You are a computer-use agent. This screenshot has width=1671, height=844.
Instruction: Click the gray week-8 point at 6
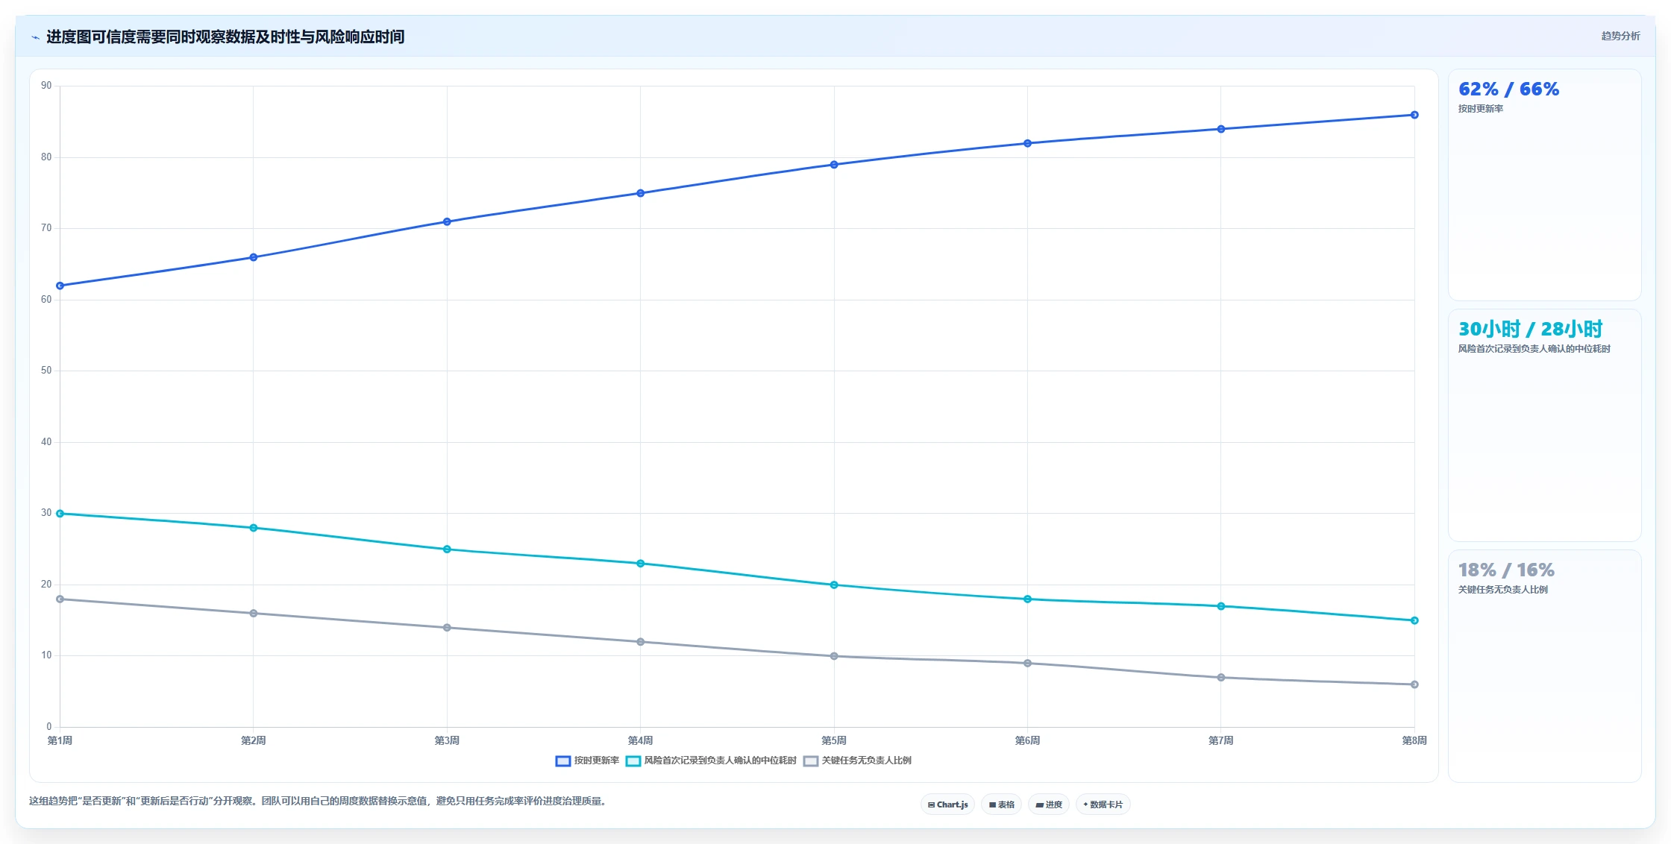pyautogui.click(x=1414, y=684)
